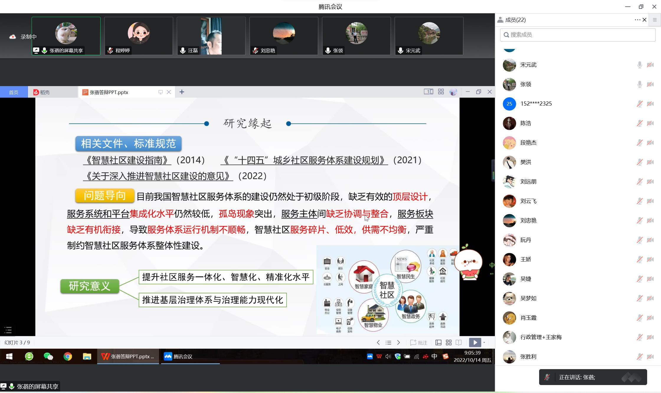Open the outline menu at slide bottom-left
The height and width of the screenshot is (393, 661).
click(8, 330)
